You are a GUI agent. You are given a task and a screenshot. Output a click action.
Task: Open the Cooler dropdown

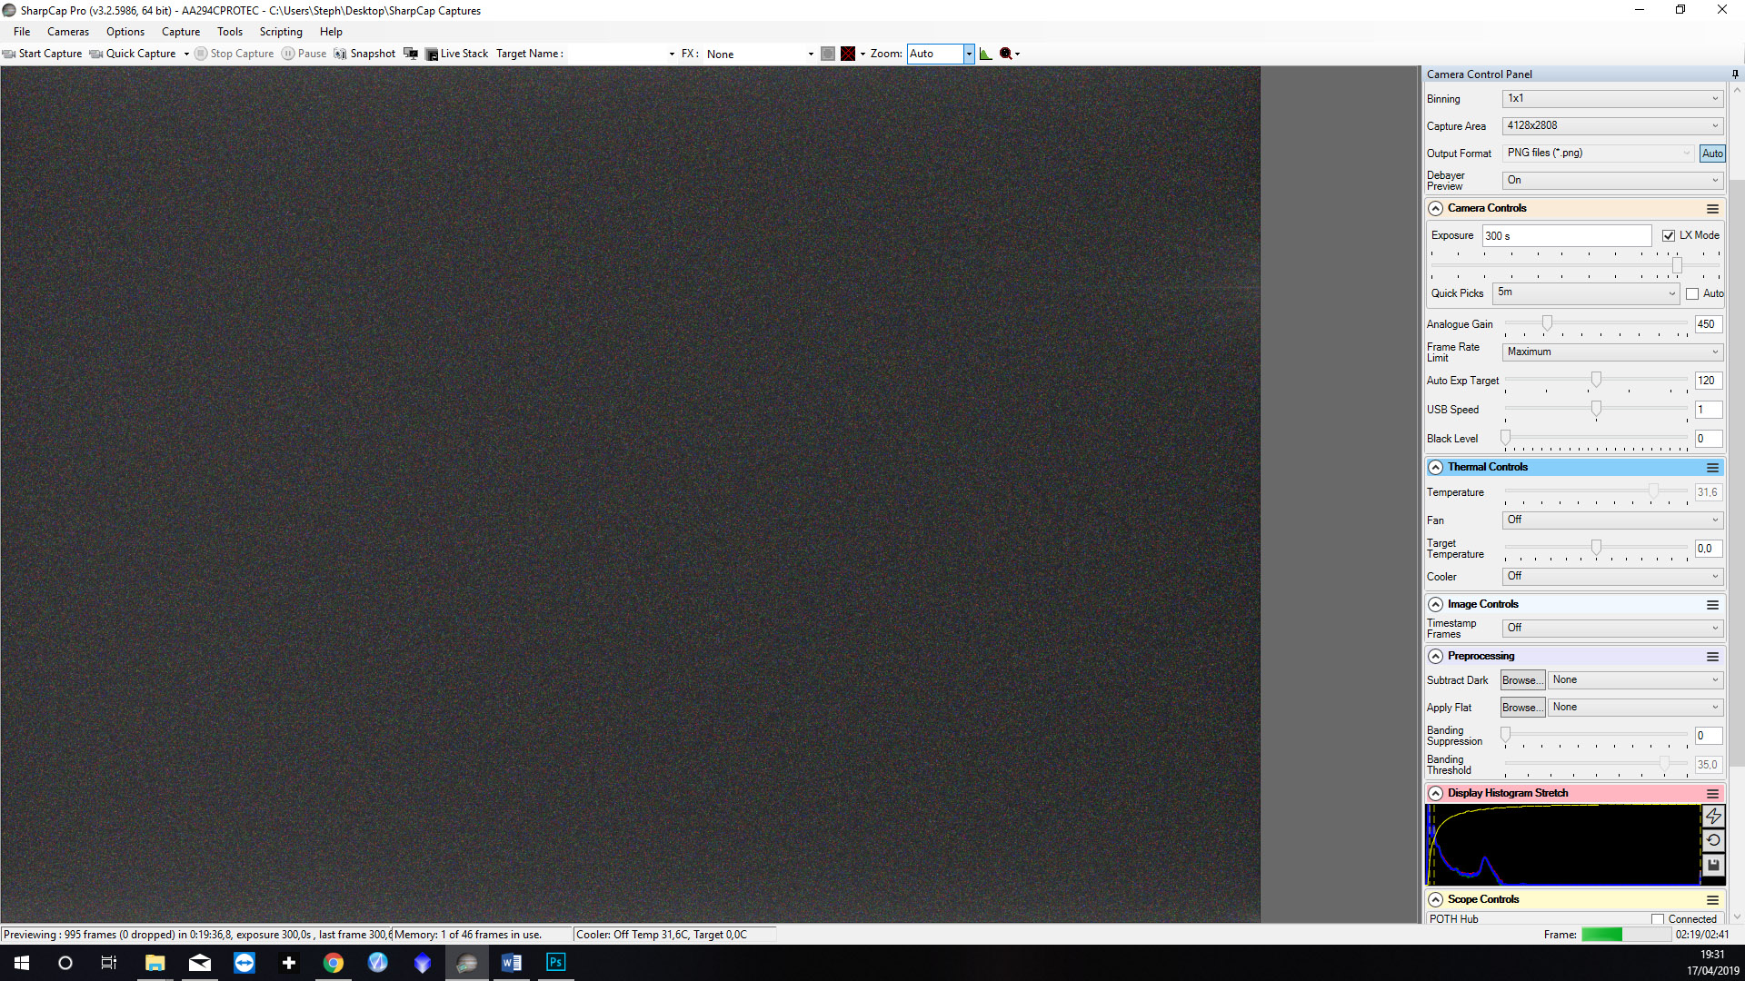click(1612, 577)
